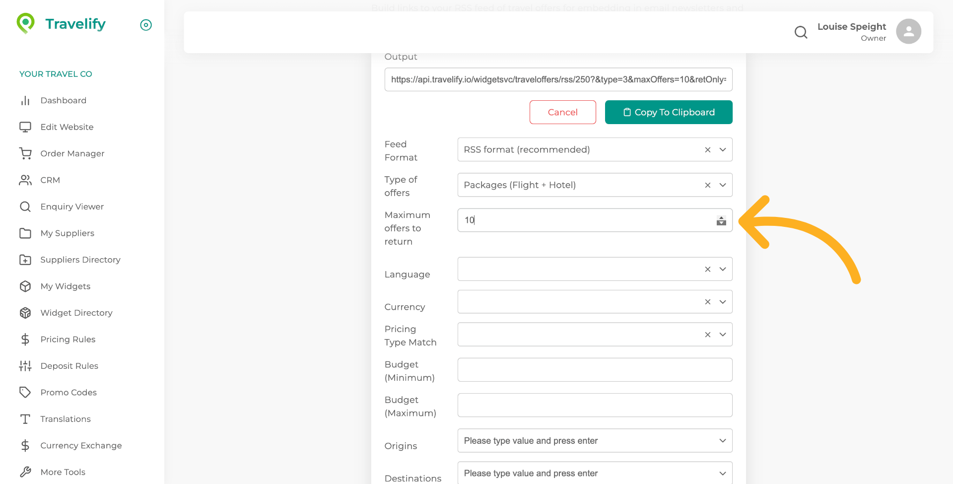Open Order Manager cart icon
Image resolution: width=953 pixels, height=484 pixels.
(x=25, y=153)
